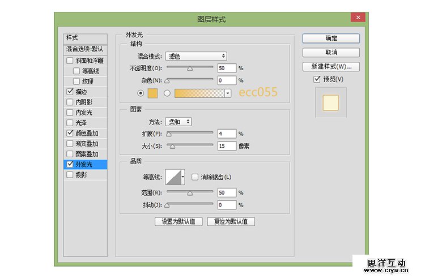Open 混合选项:默认 blending options
This screenshot has width=425, height=279.
pyautogui.click(x=84, y=49)
